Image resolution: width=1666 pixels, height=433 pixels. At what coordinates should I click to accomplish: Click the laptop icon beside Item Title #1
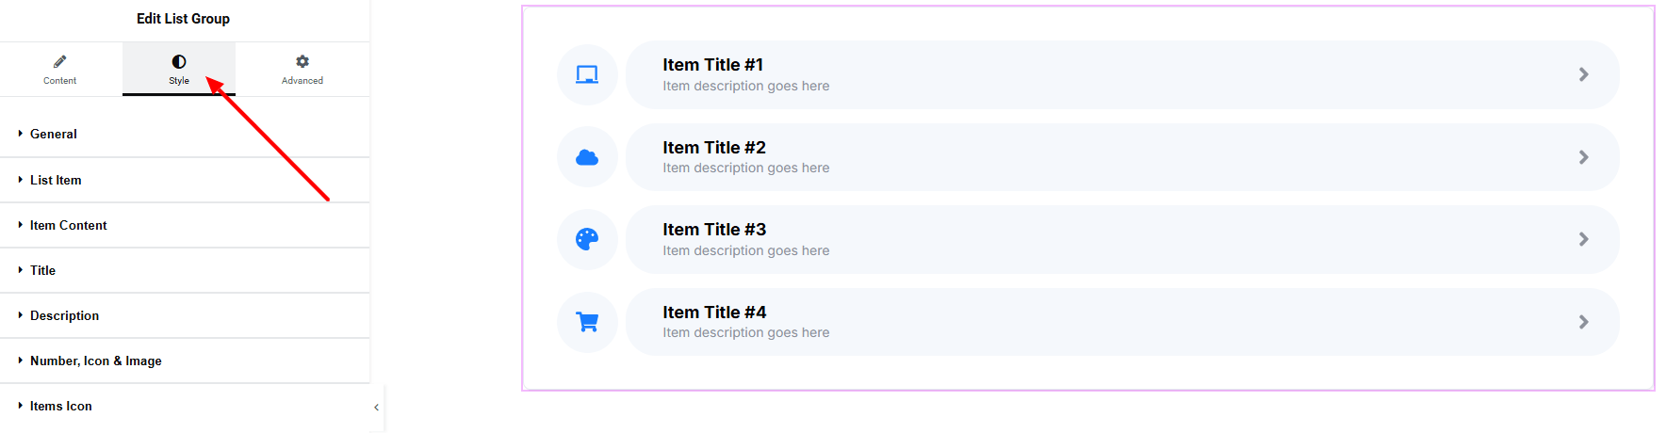tap(587, 74)
